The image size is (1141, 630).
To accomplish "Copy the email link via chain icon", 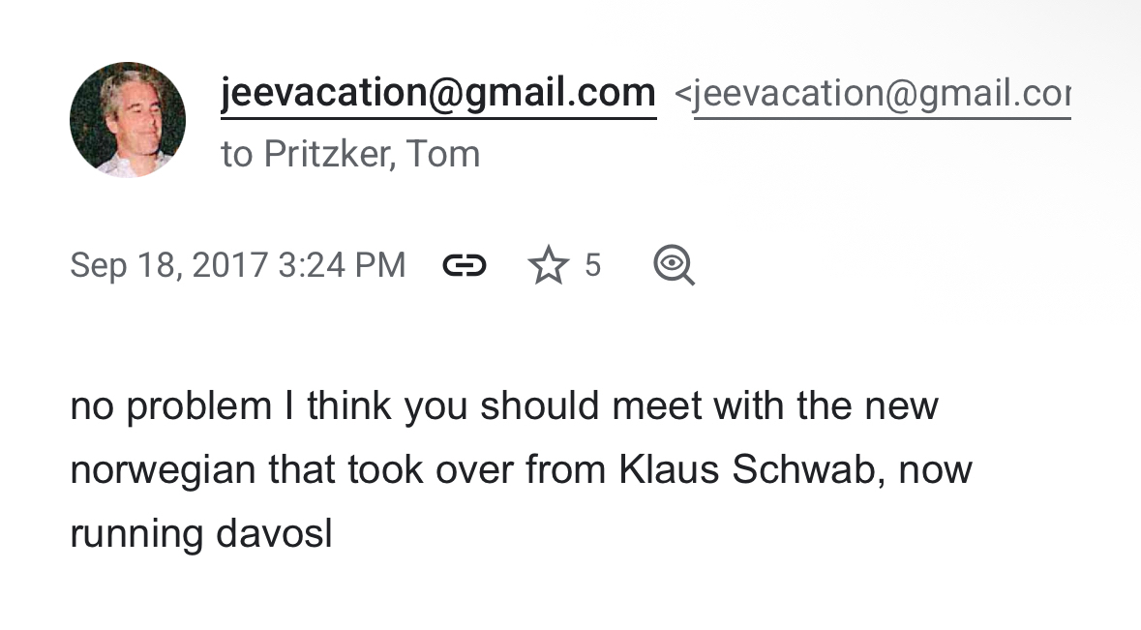I will click(x=465, y=265).
